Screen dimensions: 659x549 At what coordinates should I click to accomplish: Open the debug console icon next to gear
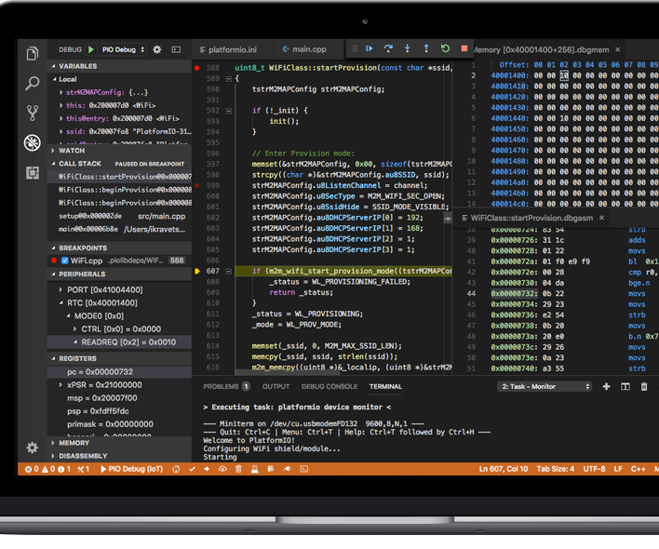point(176,49)
